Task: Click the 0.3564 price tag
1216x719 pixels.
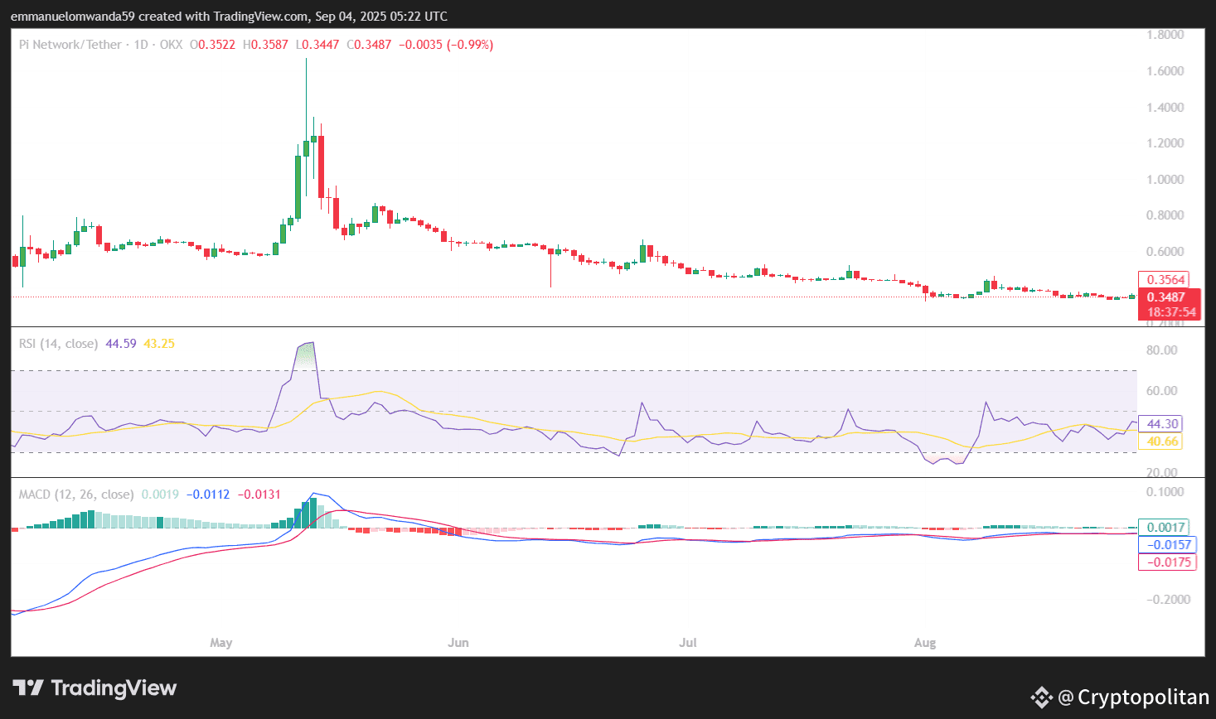Action: (1165, 280)
